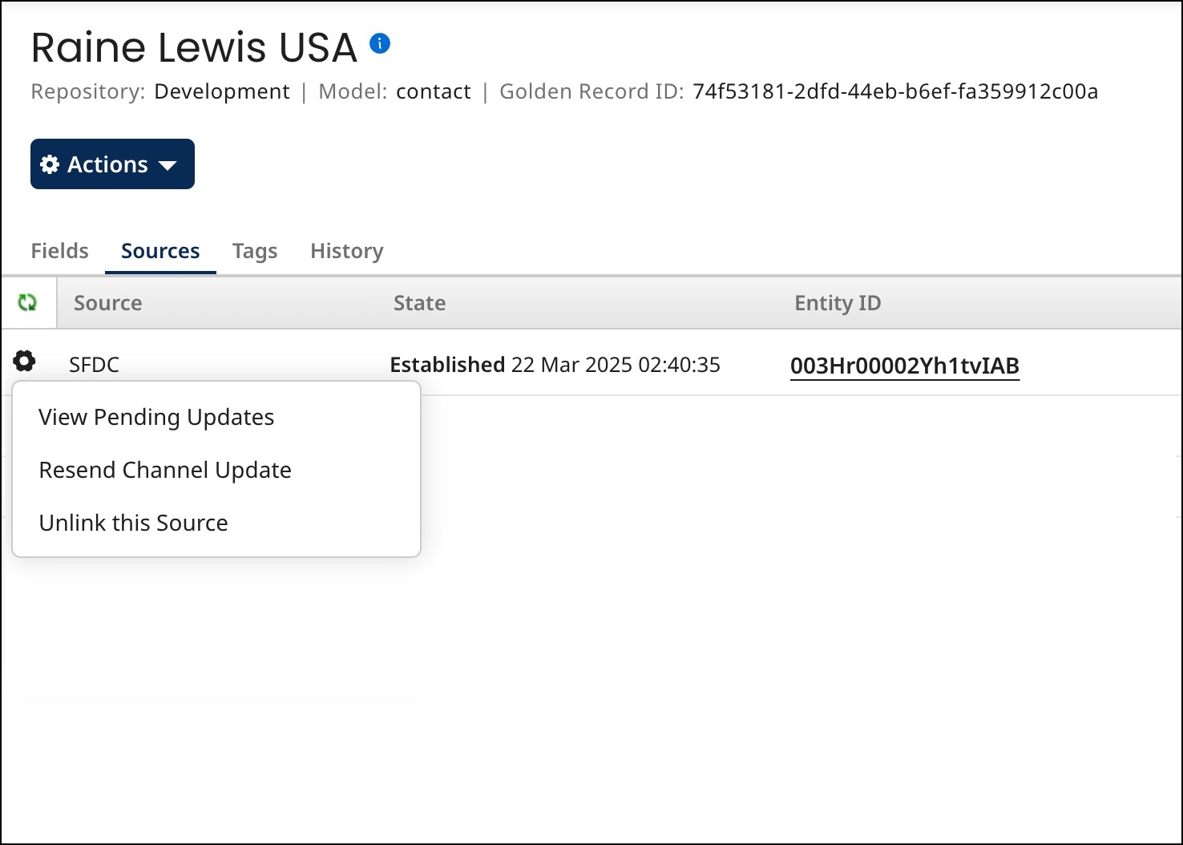Go to the History tab

346,251
